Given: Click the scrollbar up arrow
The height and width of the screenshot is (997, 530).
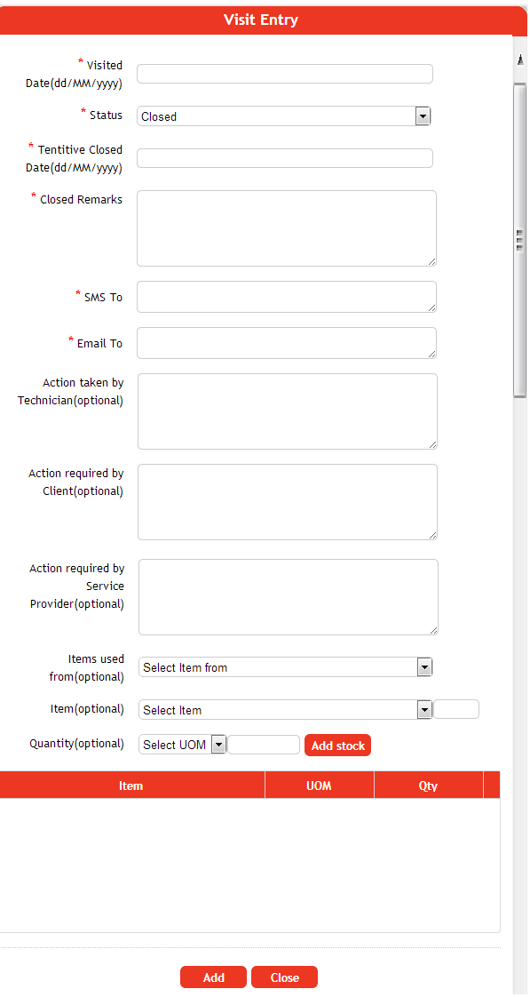Looking at the screenshot, I should [520, 60].
